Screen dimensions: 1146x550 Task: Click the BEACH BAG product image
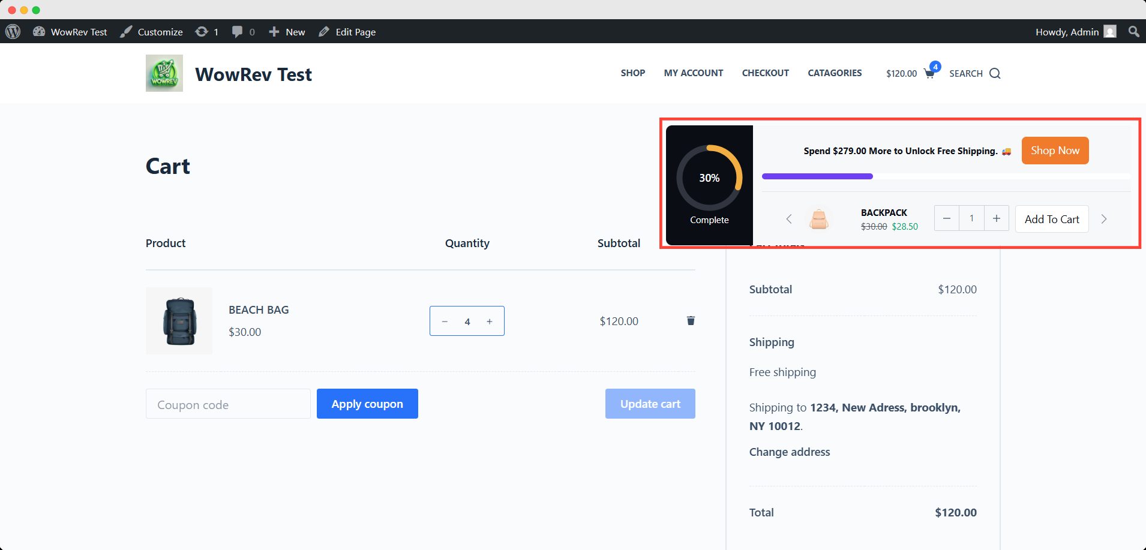tap(179, 321)
